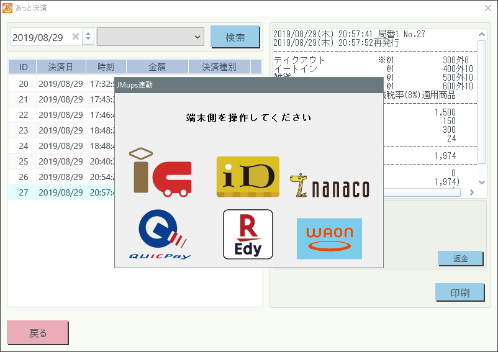Select the WAON payment logo
498x352 pixels.
(x=329, y=238)
